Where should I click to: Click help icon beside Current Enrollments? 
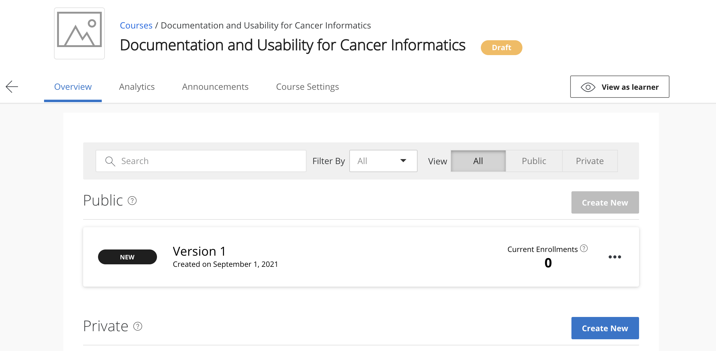[584, 249]
